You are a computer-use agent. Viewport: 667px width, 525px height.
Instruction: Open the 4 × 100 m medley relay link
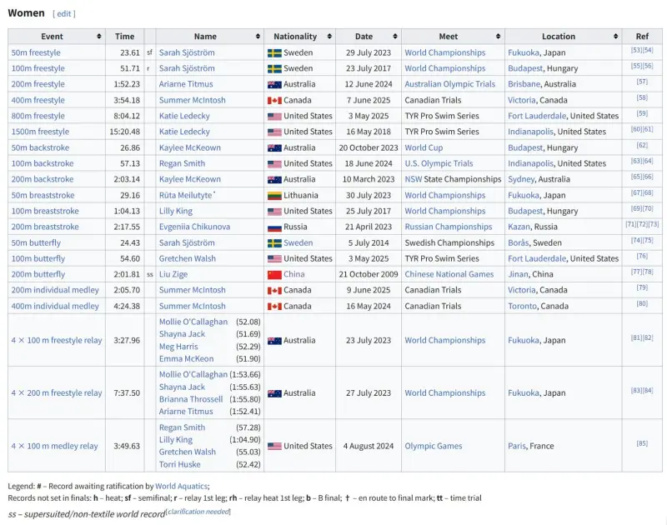54,447
